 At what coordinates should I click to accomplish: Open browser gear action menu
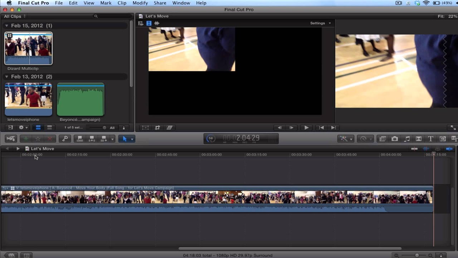23,128
